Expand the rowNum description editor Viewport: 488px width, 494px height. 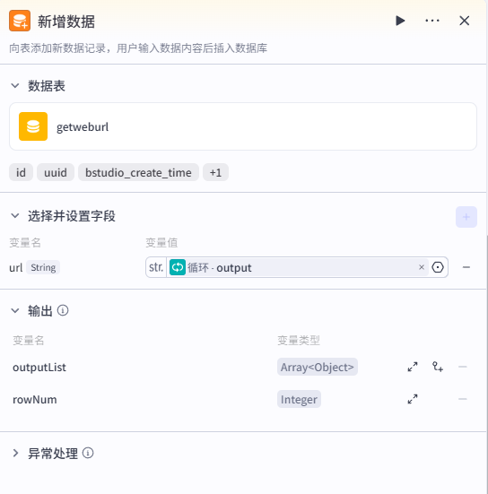point(413,399)
